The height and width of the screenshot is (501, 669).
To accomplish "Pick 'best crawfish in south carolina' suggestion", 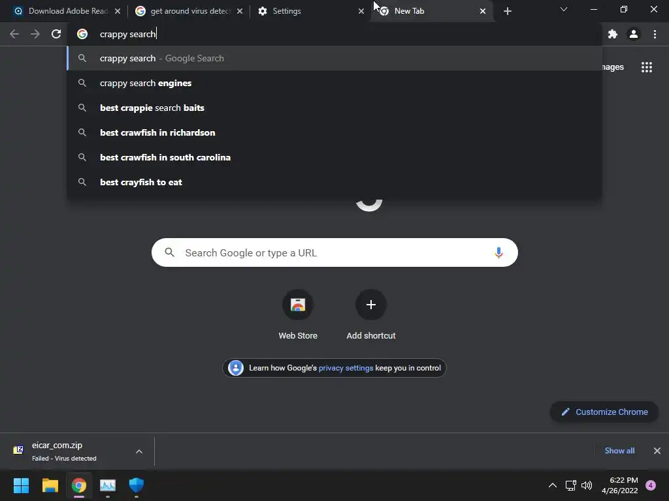I will pos(334,157).
